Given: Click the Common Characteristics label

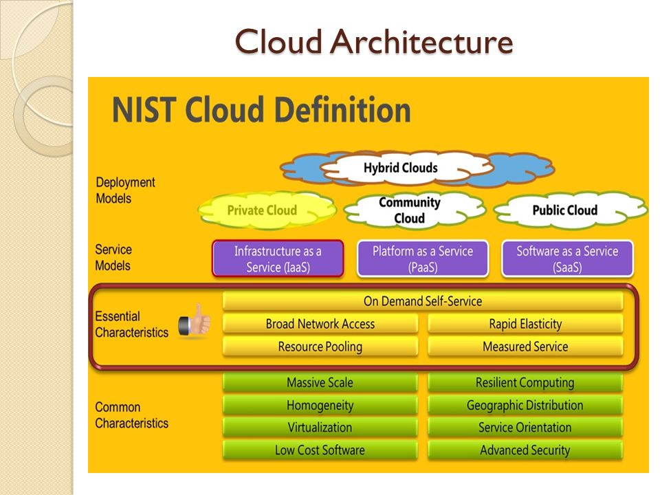Looking at the screenshot, I should coord(132,415).
